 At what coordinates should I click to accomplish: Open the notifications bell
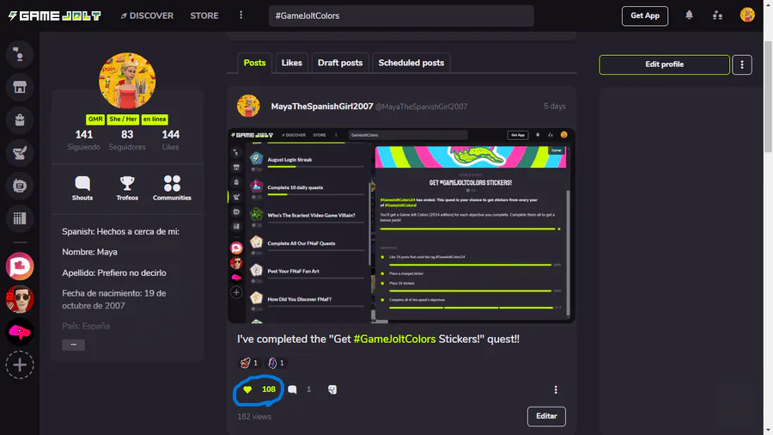point(689,15)
